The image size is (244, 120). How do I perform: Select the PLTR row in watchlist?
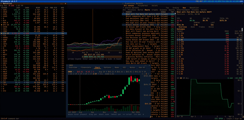(34, 67)
